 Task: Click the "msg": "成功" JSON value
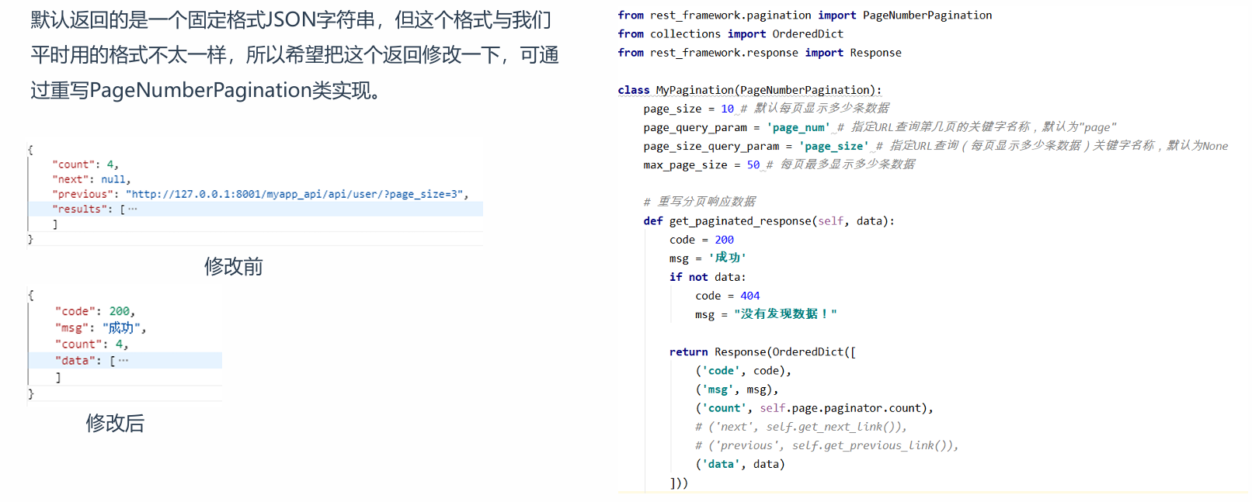coord(121,327)
